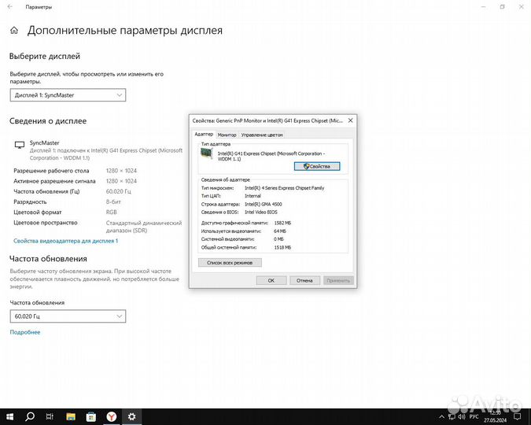Click 'Intel(R) 4 Series Express Chipset Family' text
531x425 pixels.
tap(284, 188)
